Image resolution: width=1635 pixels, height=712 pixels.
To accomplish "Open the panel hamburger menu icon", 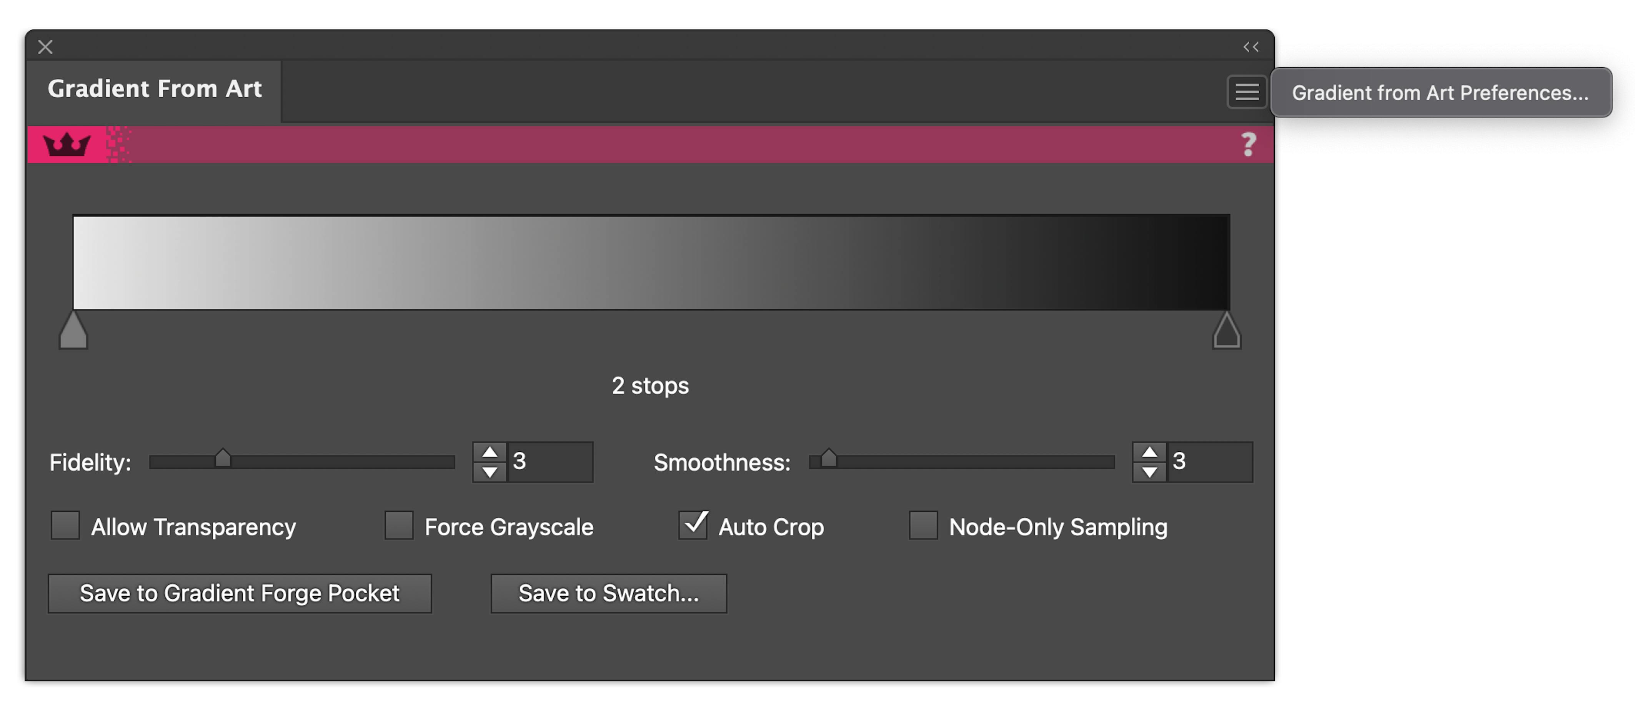I will [x=1246, y=92].
